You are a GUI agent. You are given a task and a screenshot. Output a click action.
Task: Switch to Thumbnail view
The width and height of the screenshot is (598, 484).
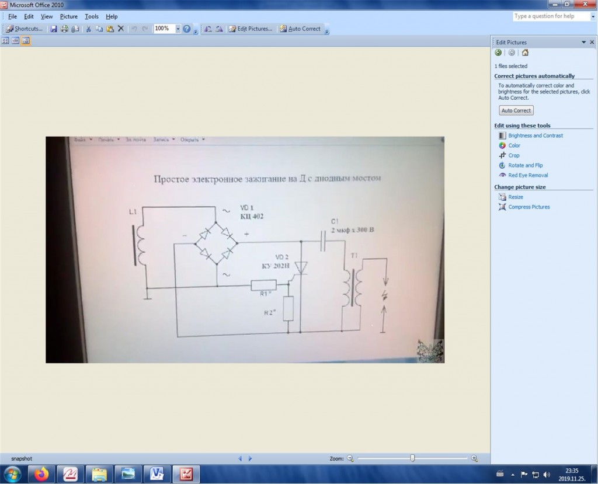[5, 41]
